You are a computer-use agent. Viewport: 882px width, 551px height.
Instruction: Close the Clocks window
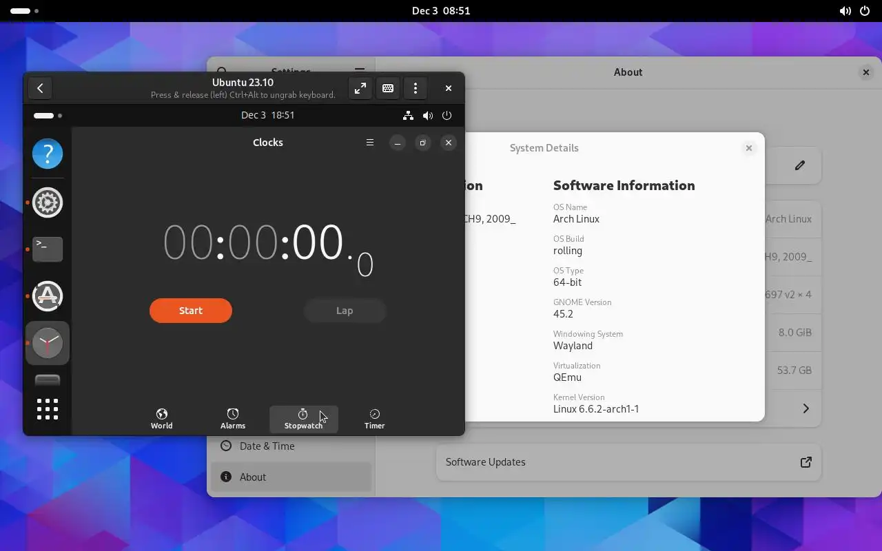coord(449,143)
